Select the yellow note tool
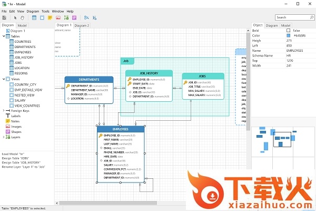This screenshot has height=211, width=316. pos(50,18)
